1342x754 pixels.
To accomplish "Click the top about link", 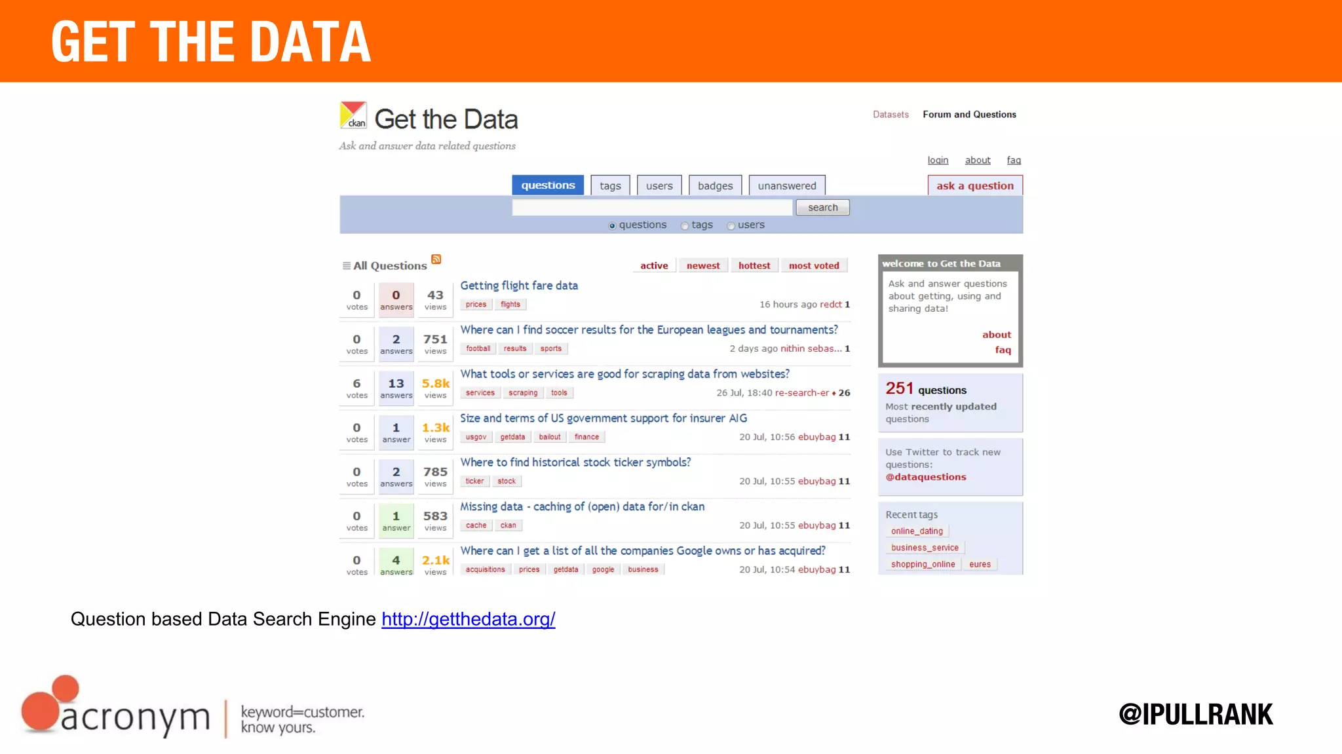I will click(978, 160).
